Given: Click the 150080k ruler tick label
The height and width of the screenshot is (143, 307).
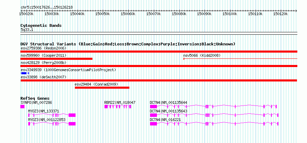Looking at the screenshot, I should coord(179,14).
